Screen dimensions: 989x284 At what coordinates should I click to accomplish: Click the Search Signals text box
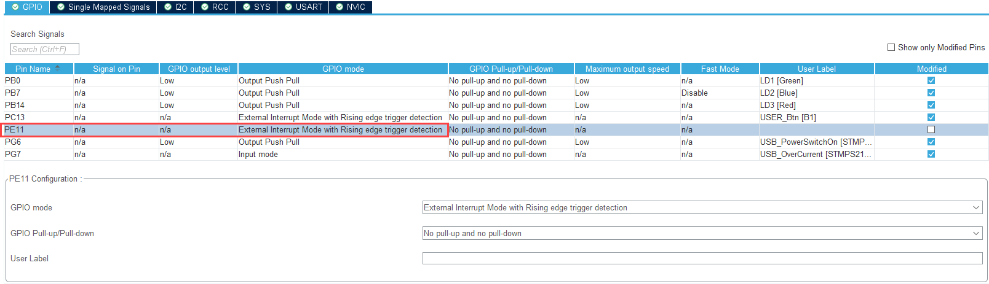(x=44, y=49)
